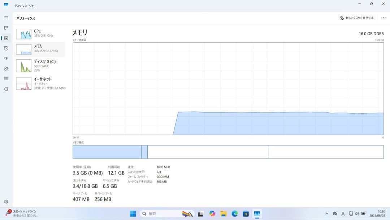The height and width of the screenshot is (220, 390).
Task: Click the memory composition bar
Action: click(x=228, y=152)
